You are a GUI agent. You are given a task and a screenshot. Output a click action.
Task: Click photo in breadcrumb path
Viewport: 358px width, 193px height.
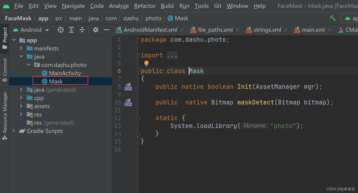point(153,18)
